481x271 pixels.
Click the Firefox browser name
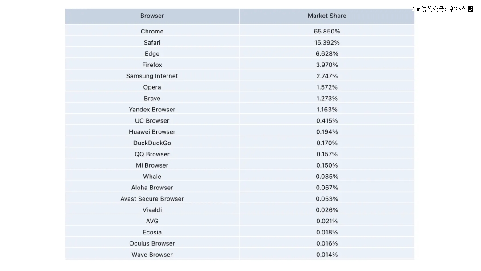click(x=152, y=65)
